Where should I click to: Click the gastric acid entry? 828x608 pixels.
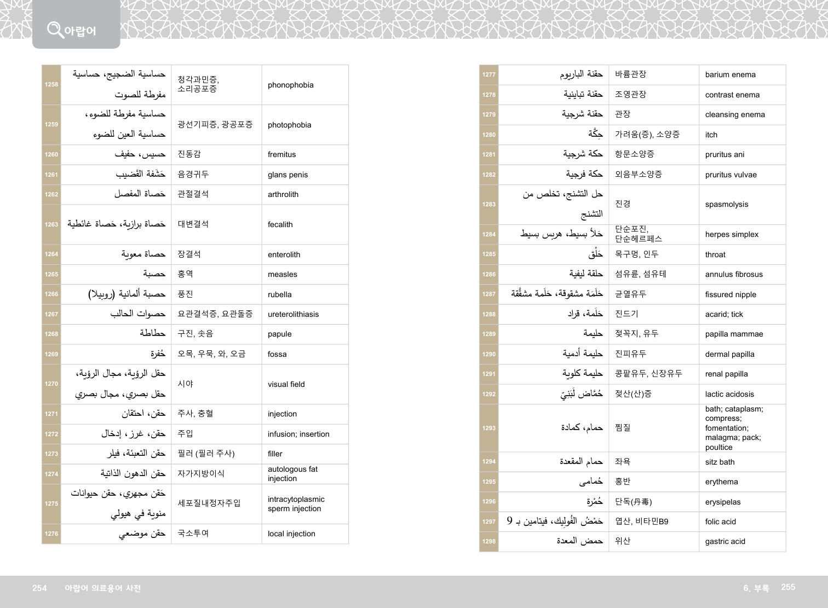[x=725, y=541]
